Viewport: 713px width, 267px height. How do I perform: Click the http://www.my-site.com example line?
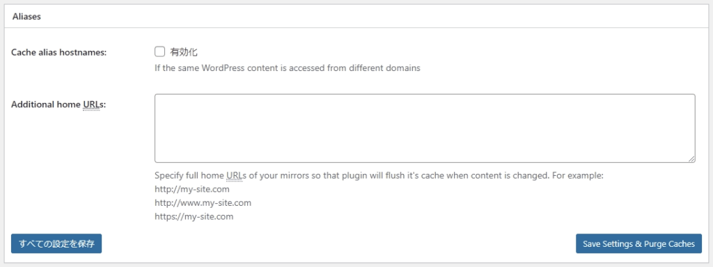tap(203, 202)
